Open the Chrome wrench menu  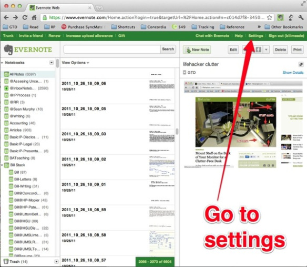(x=301, y=17)
